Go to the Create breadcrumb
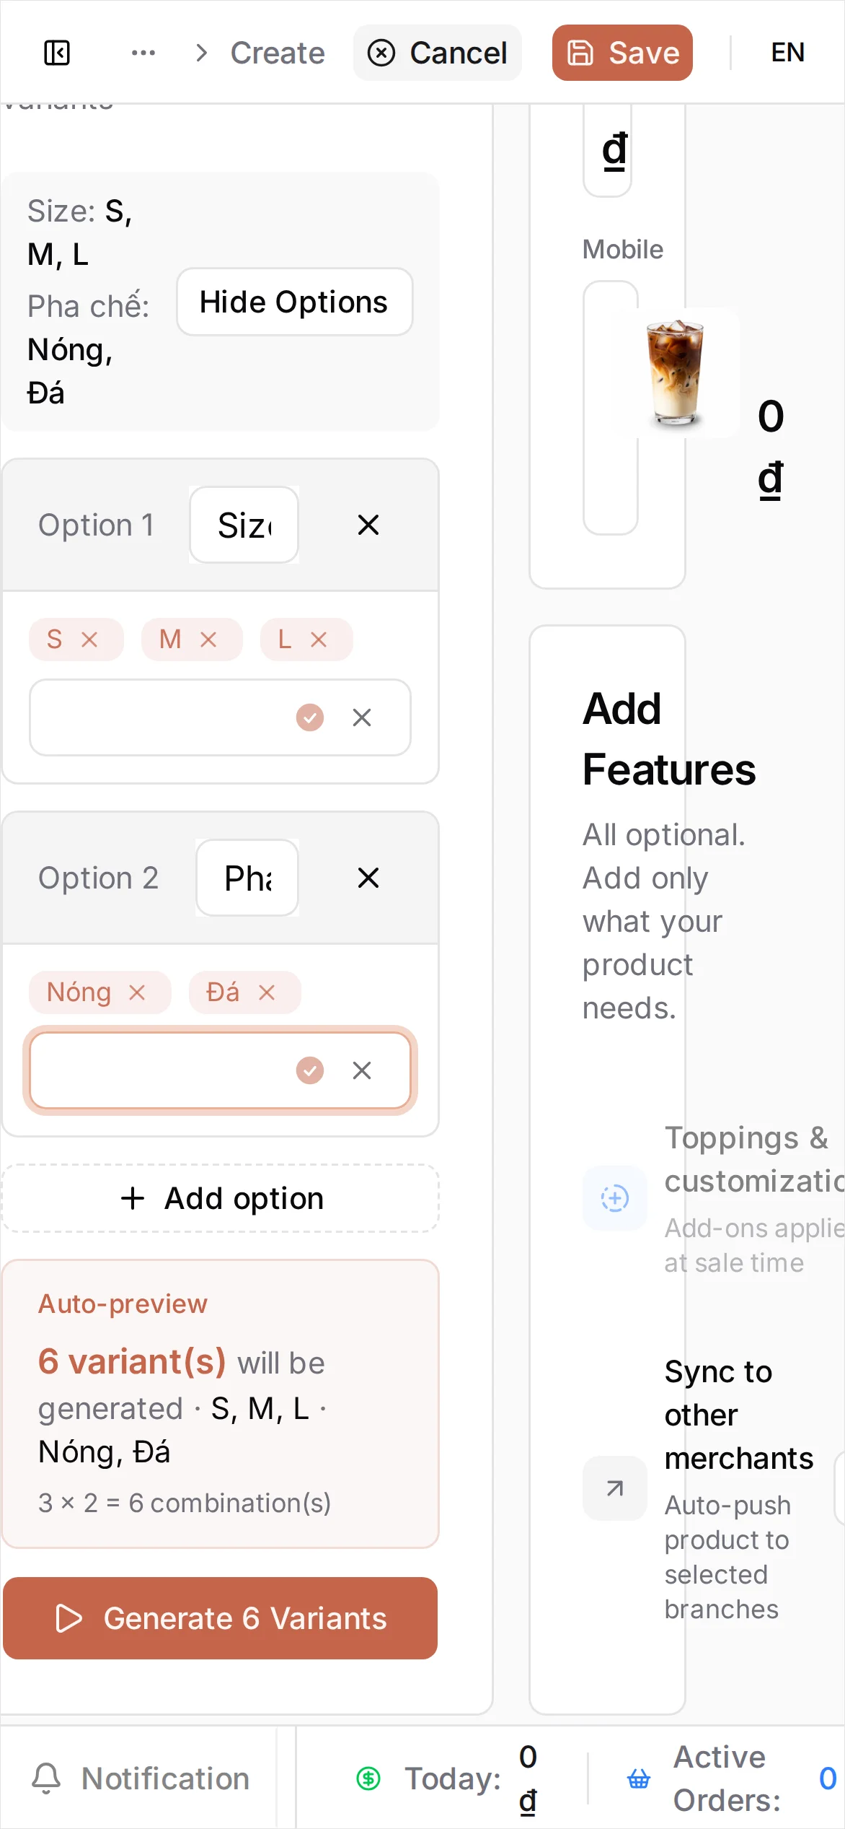Viewport: 845px width, 1829px height. coord(278,53)
